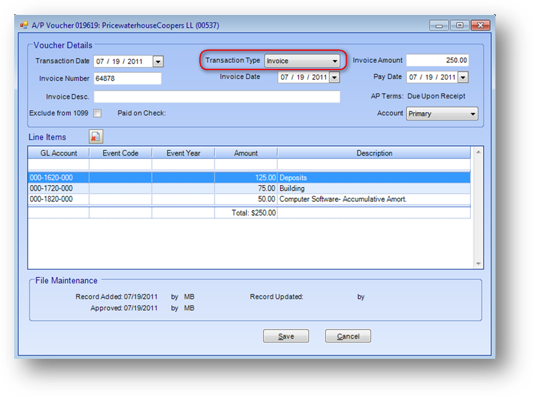The width and height of the screenshot is (533, 396).
Task: Click the 75.00 amount cell
Action: (x=246, y=189)
